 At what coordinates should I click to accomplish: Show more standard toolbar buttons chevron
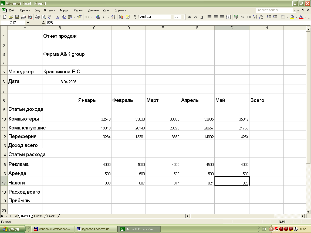tap(135, 17)
